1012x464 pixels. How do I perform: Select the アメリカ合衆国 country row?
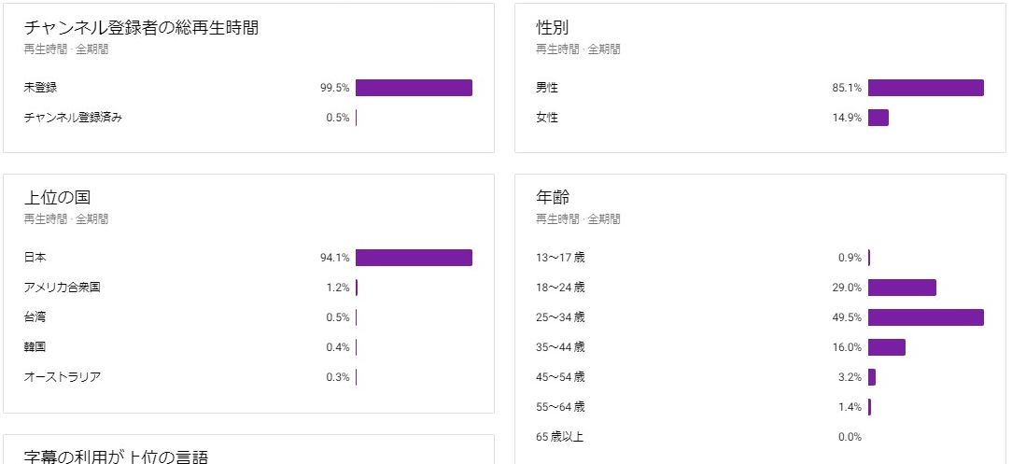(63, 288)
